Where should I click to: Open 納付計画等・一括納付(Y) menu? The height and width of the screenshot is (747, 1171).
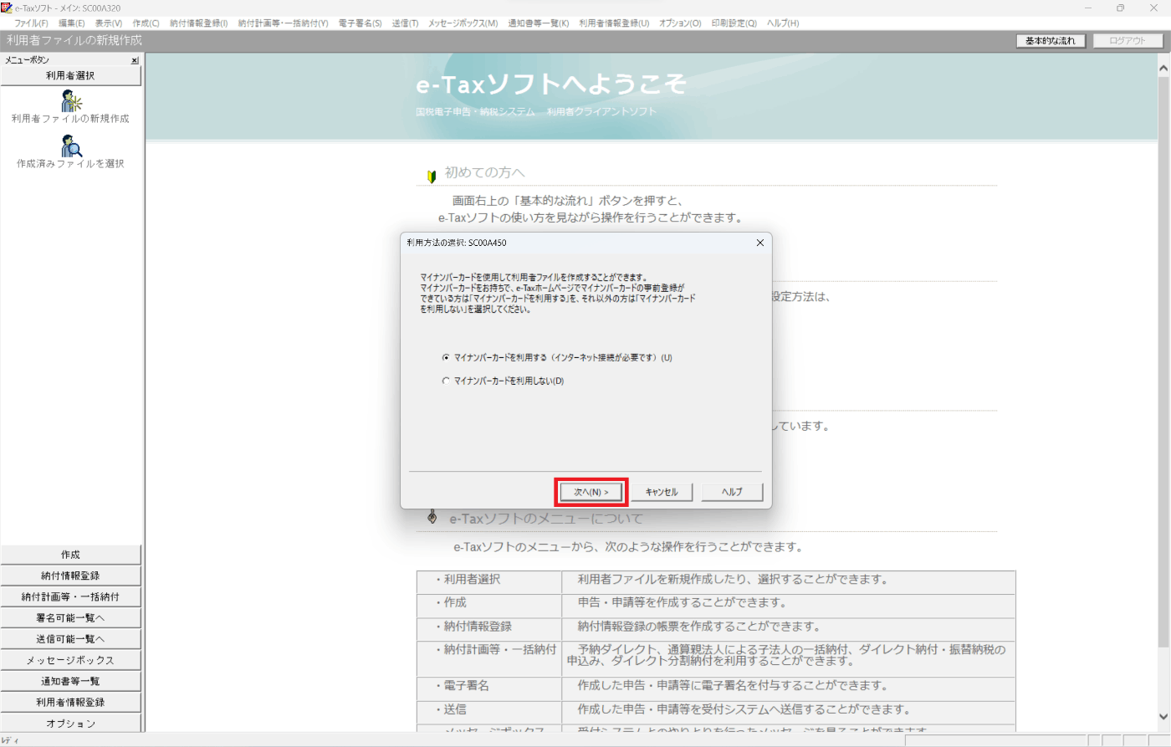[283, 23]
